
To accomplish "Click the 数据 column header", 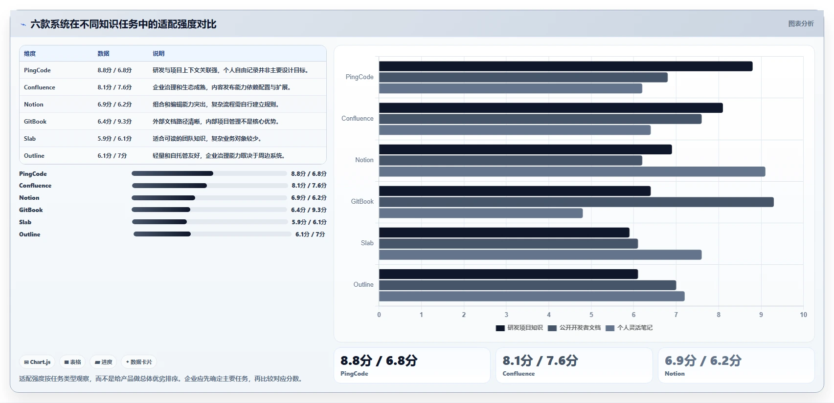I will [x=103, y=54].
